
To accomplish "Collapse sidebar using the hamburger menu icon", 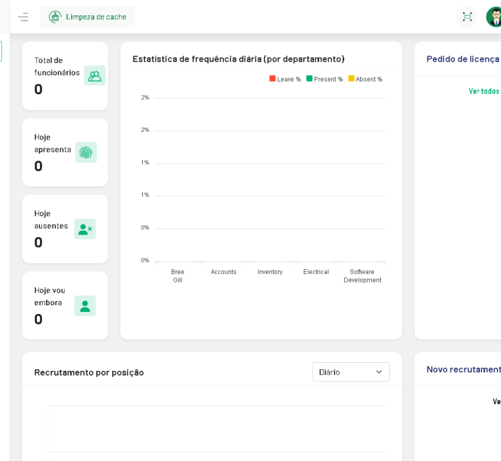I will [23, 17].
